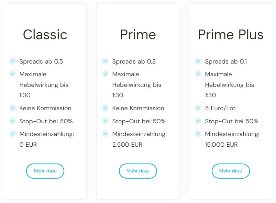Click the 15,000 EUR minimum deposit text
The image size is (276, 203).
click(x=221, y=145)
